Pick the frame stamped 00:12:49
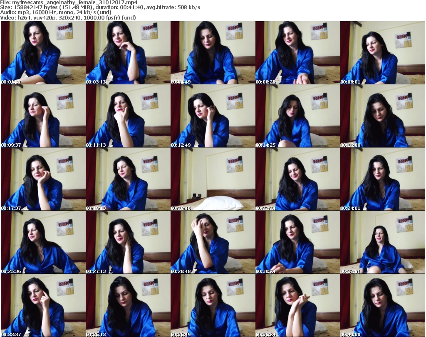Viewport: 426px width, 337px height. tap(213, 116)
